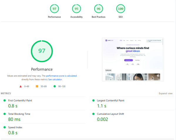The height and width of the screenshot is (140, 176).
Task: Click the large Performance gauge showing 97
Action: click(42, 51)
